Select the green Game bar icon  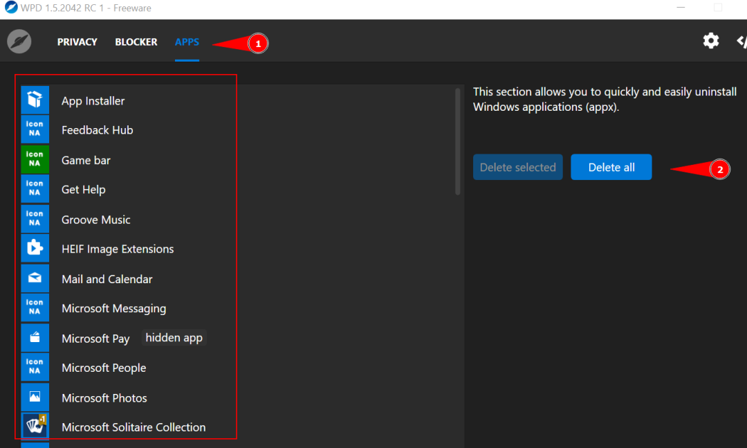35,159
